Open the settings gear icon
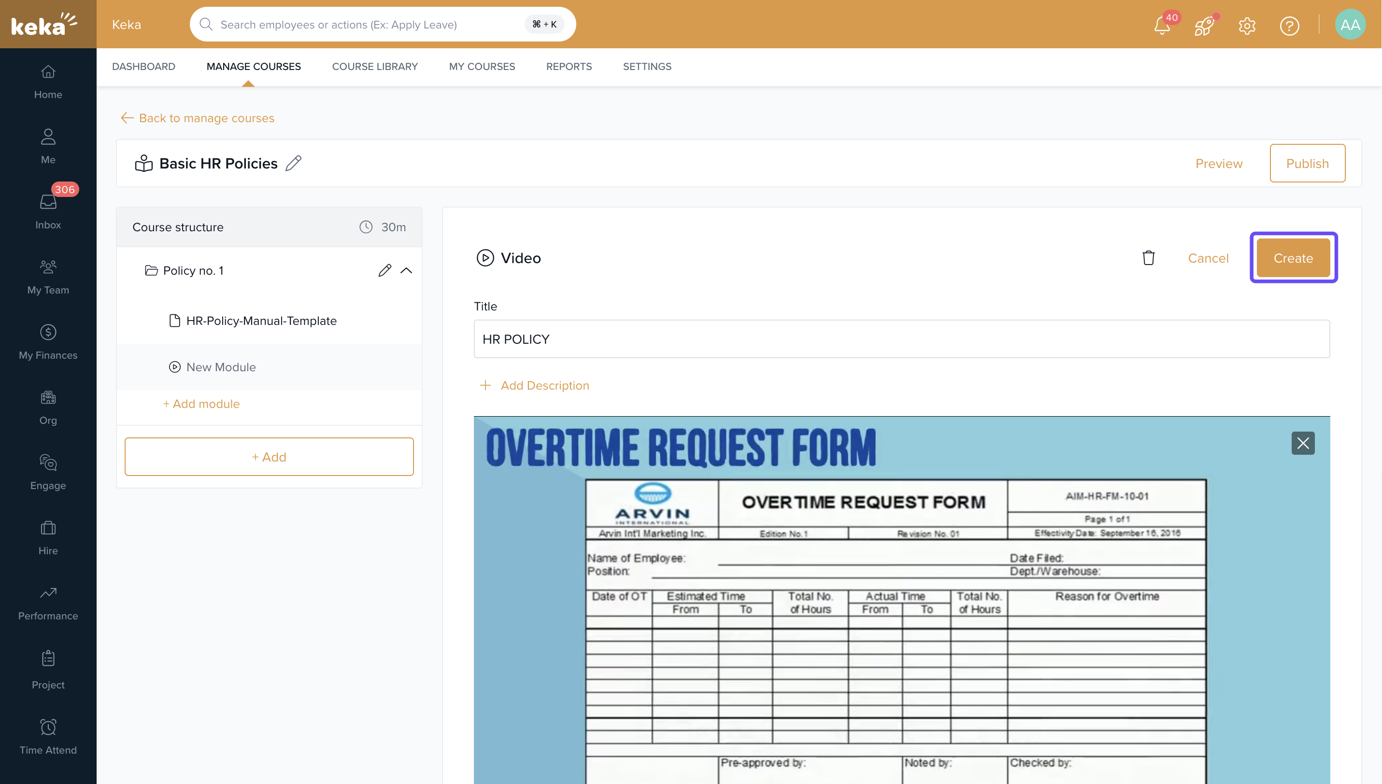Viewport: 1382px width, 784px height. tap(1247, 25)
